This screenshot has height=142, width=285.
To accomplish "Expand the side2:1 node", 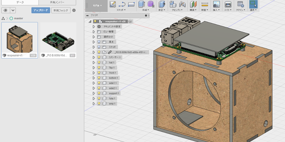I will click(94, 88).
